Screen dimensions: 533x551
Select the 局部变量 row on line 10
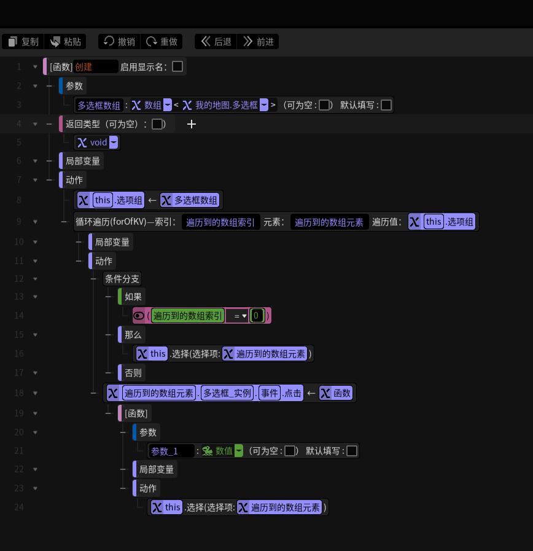click(112, 242)
